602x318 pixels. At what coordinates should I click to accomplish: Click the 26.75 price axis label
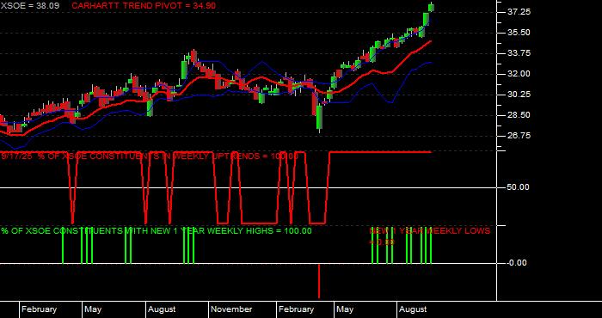pos(519,136)
